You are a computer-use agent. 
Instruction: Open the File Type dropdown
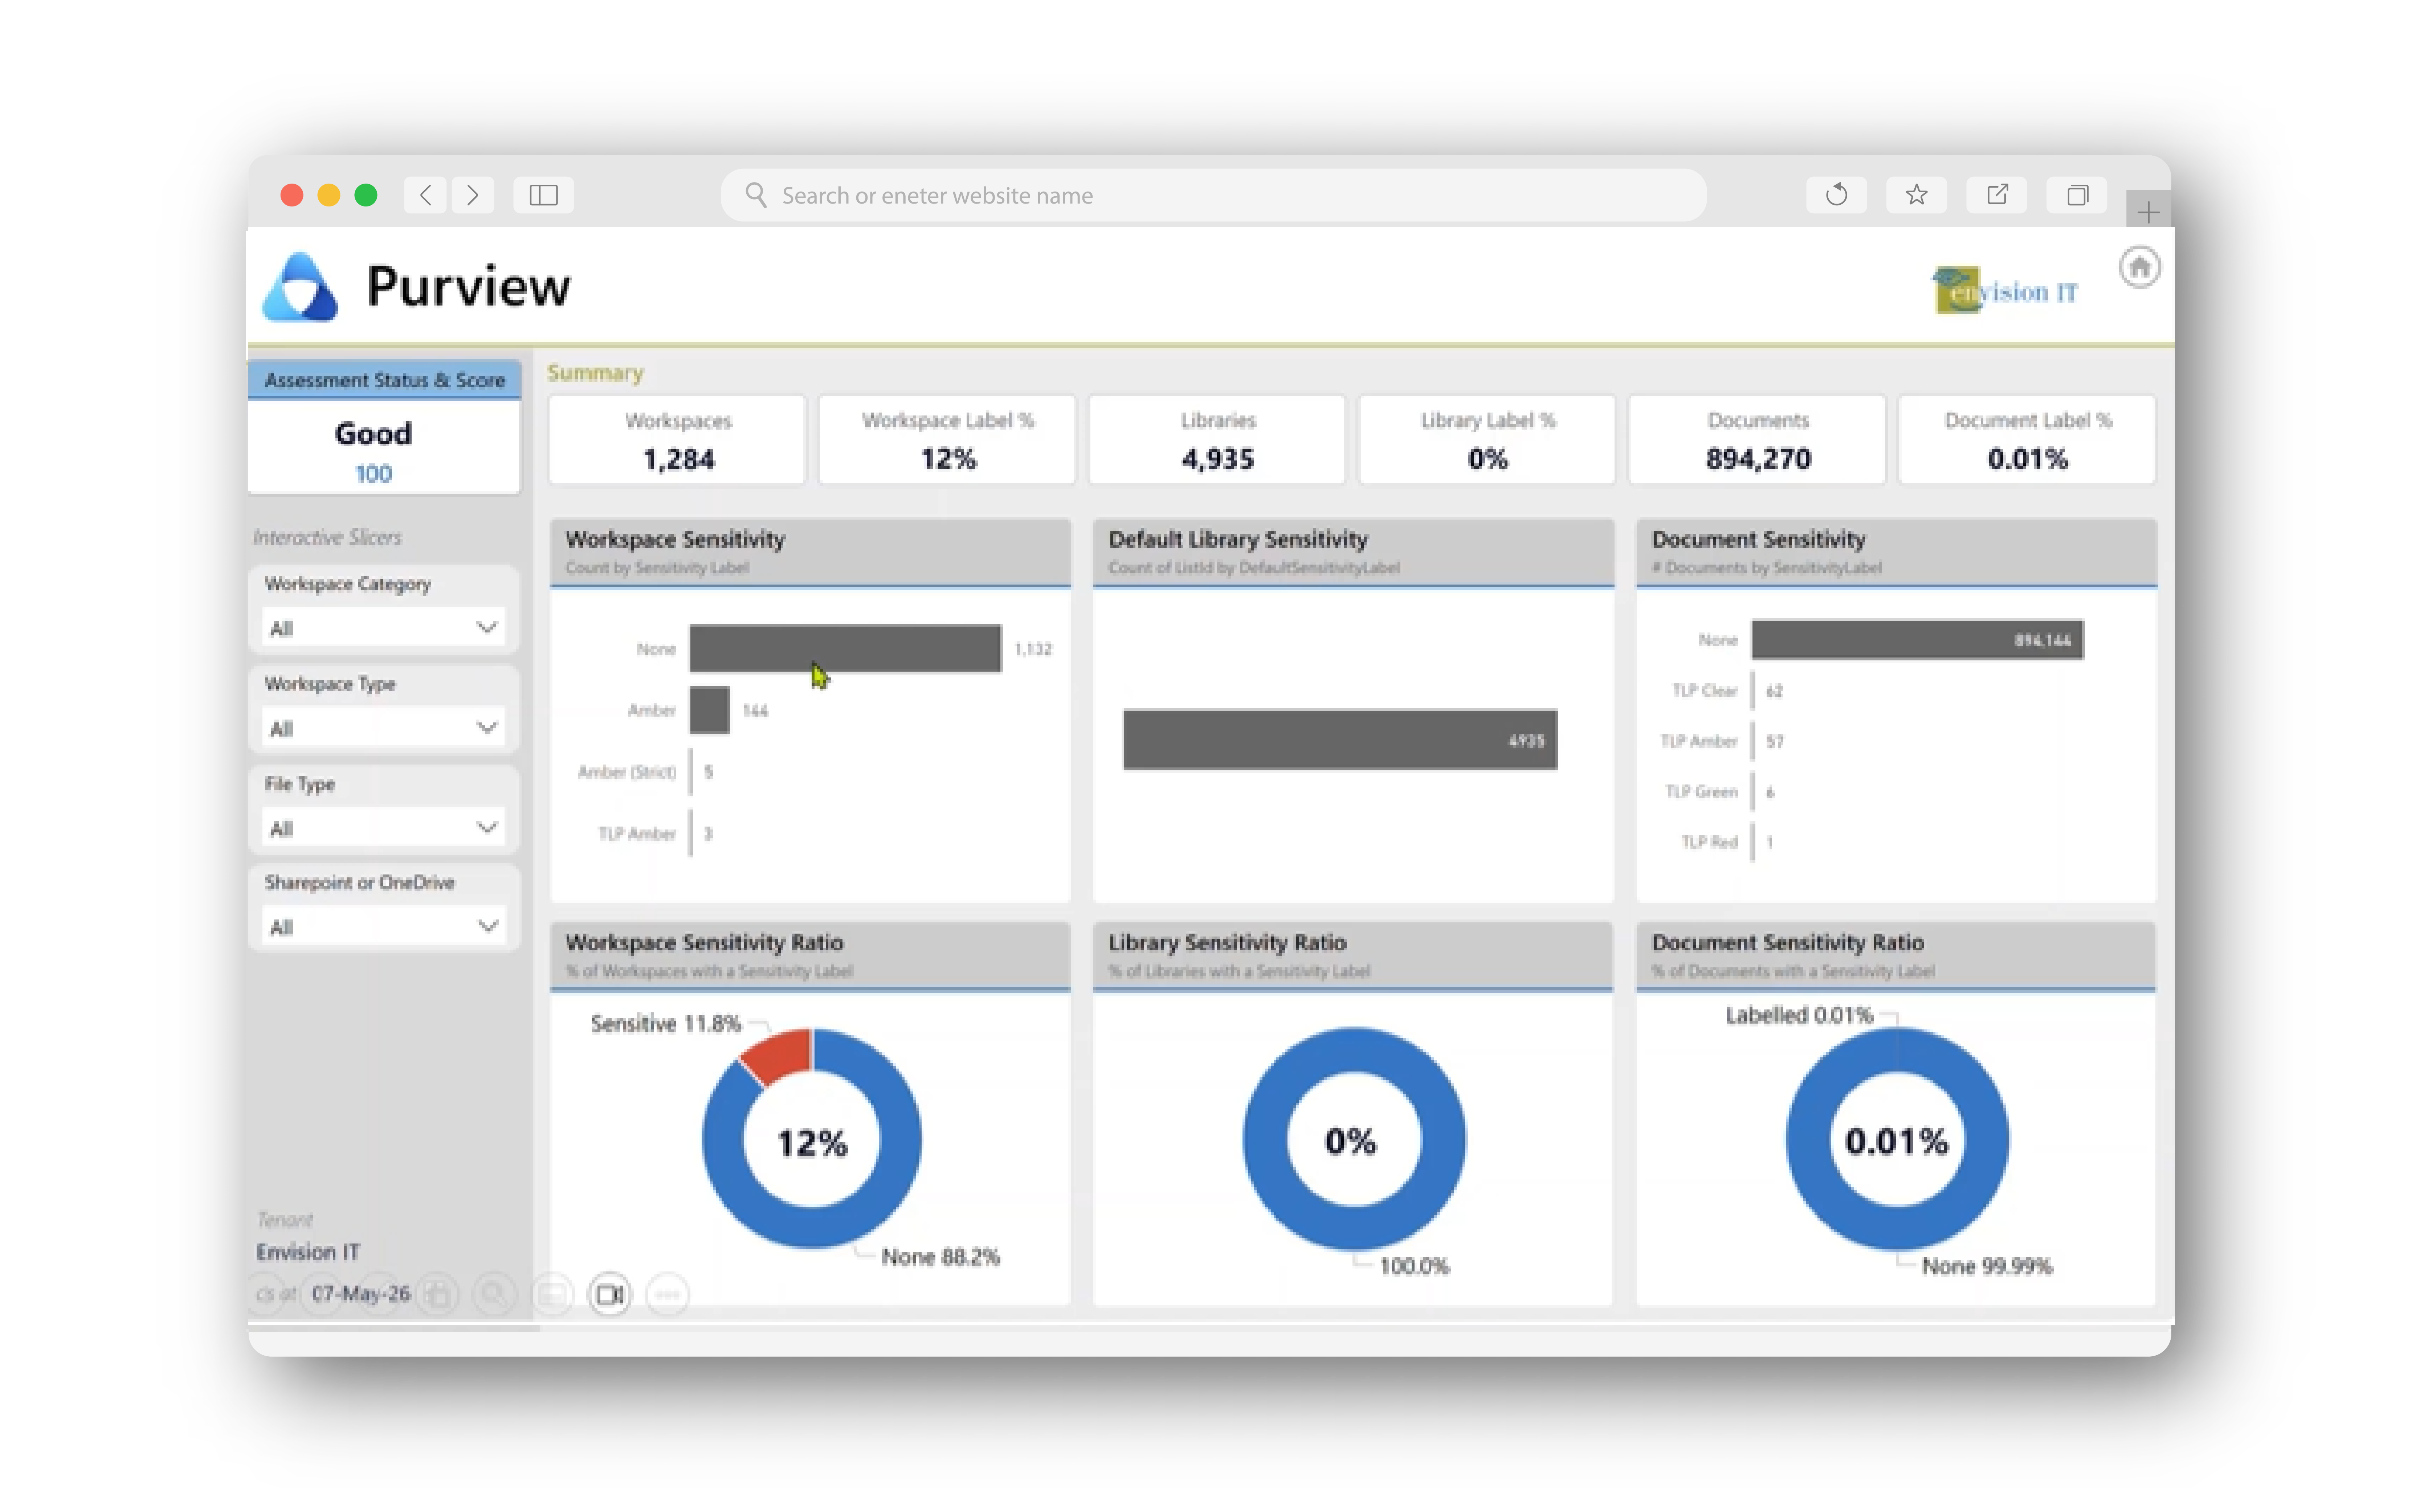[x=383, y=828]
